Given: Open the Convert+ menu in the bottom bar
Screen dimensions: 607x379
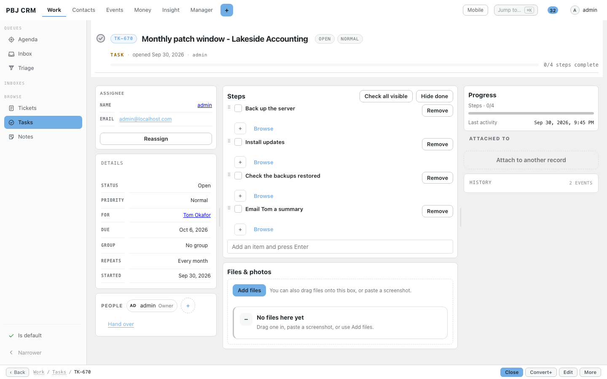Looking at the screenshot, I should pos(541,372).
